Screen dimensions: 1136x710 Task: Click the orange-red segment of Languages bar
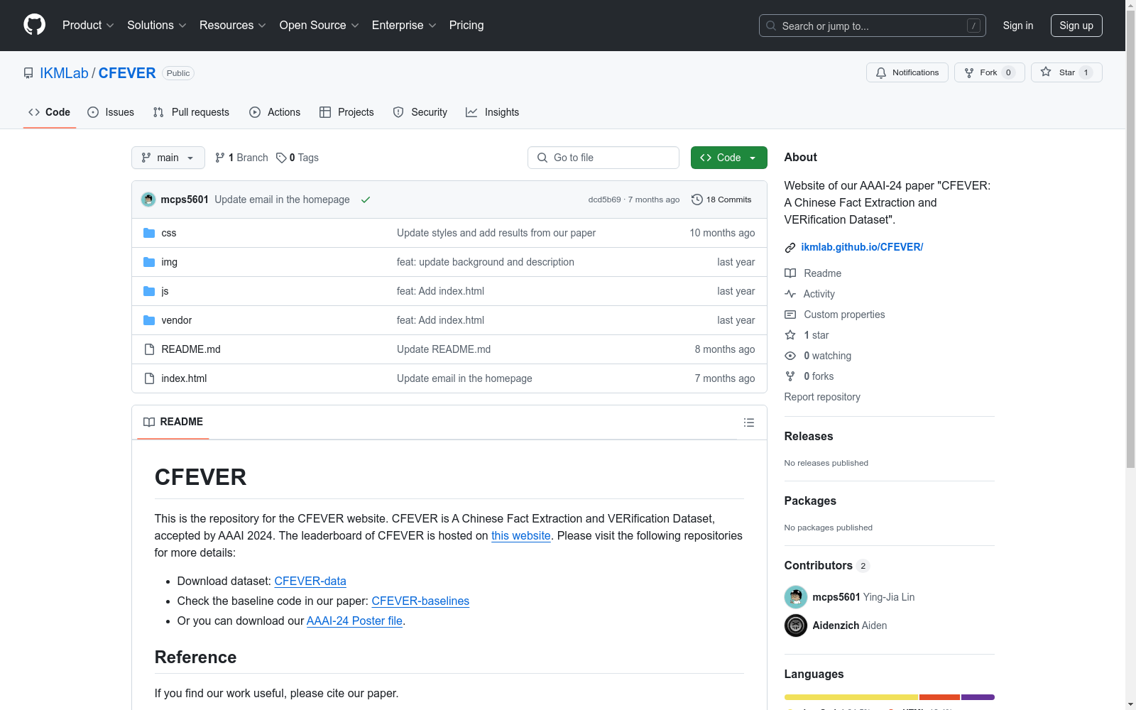[x=939, y=697]
